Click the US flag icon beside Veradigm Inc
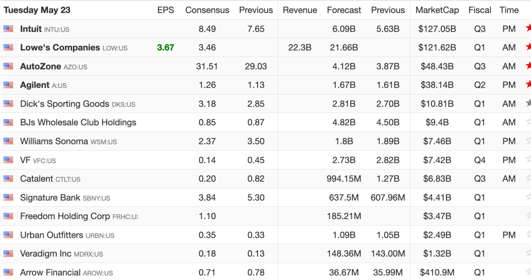This screenshot has height=280, width=531. 8,254
